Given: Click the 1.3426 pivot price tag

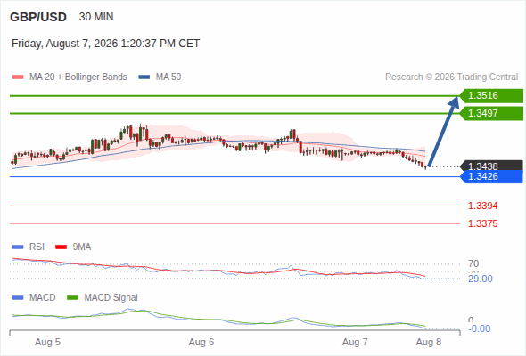Looking at the screenshot, I should pos(491,176).
